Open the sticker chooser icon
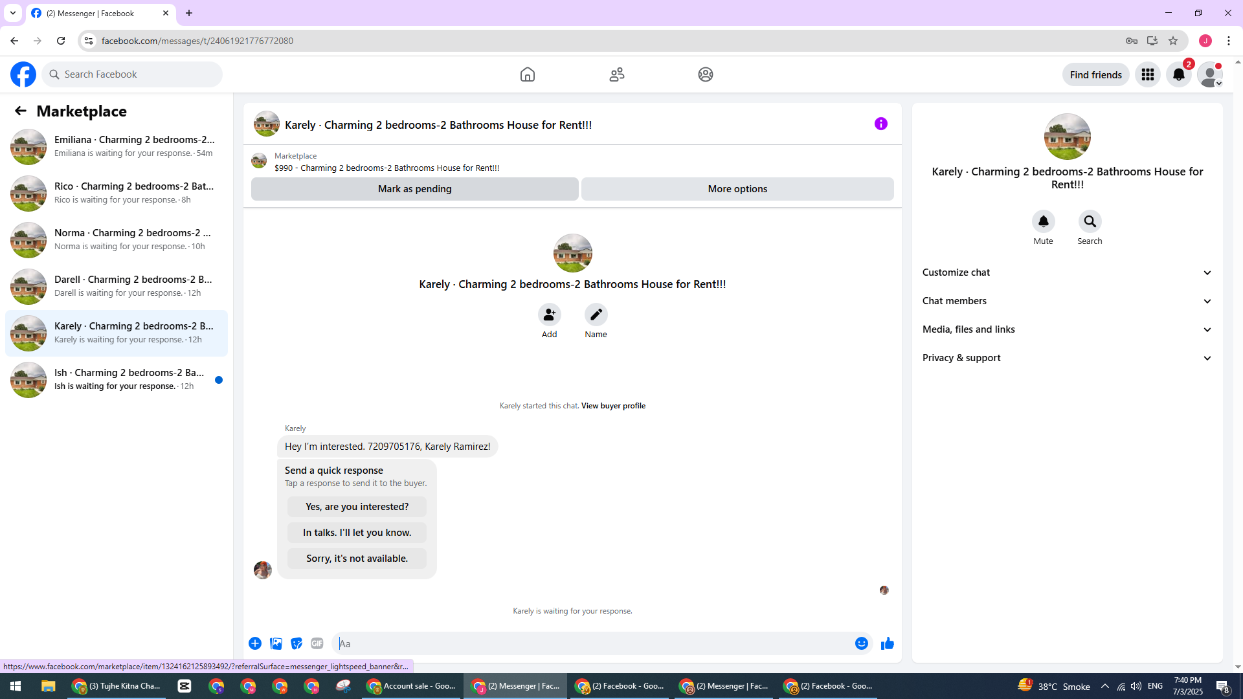The image size is (1243, 699). pyautogui.click(x=297, y=643)
